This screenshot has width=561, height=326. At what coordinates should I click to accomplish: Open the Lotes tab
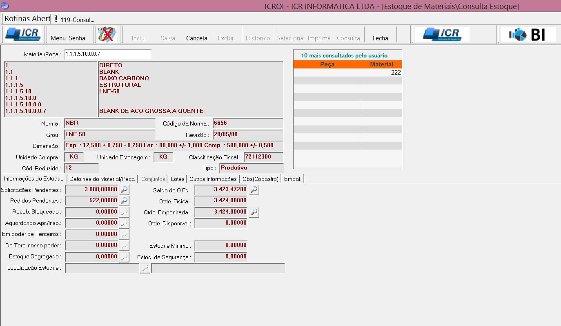pyautogui.click(x=178, y=179)
